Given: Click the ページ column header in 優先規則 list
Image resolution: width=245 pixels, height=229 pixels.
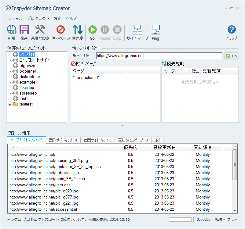Looking at the screenshot, I should click(176, 71).
